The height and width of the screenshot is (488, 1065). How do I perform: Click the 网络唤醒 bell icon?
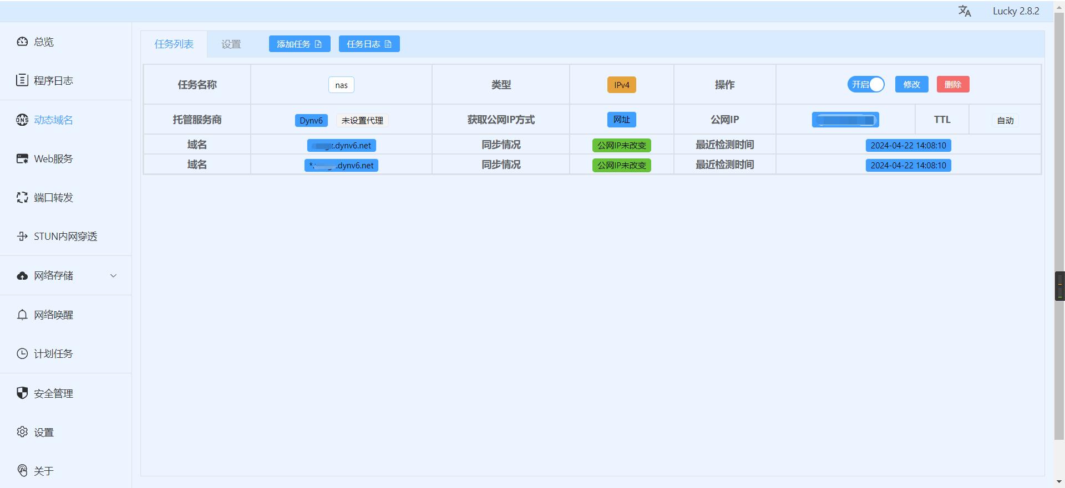click(22, 315)
